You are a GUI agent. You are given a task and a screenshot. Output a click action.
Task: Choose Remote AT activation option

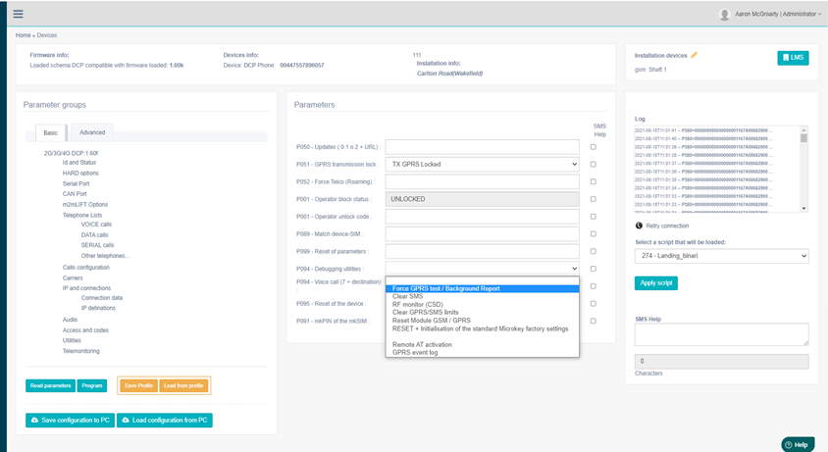(x=482, y=344)
